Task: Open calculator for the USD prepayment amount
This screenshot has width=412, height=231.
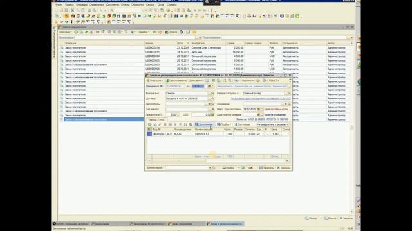Action: coord(212,114)
